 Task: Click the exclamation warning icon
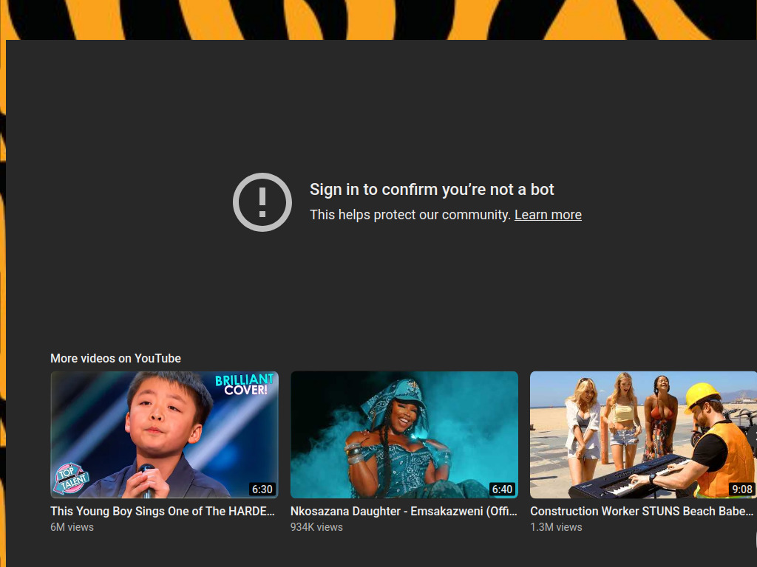262,202
